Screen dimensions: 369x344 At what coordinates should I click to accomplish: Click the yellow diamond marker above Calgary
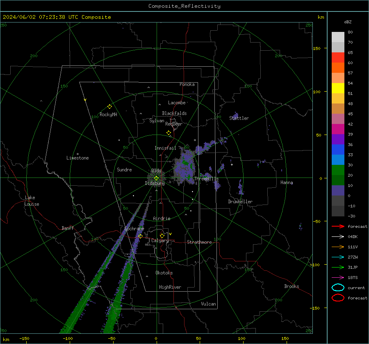click(x=162, y=236)
